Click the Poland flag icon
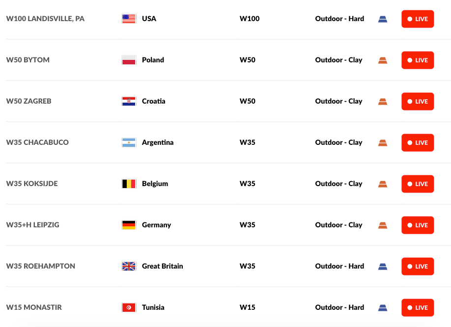The width and height of the screenshot is (451, 327). pos(129,60)
